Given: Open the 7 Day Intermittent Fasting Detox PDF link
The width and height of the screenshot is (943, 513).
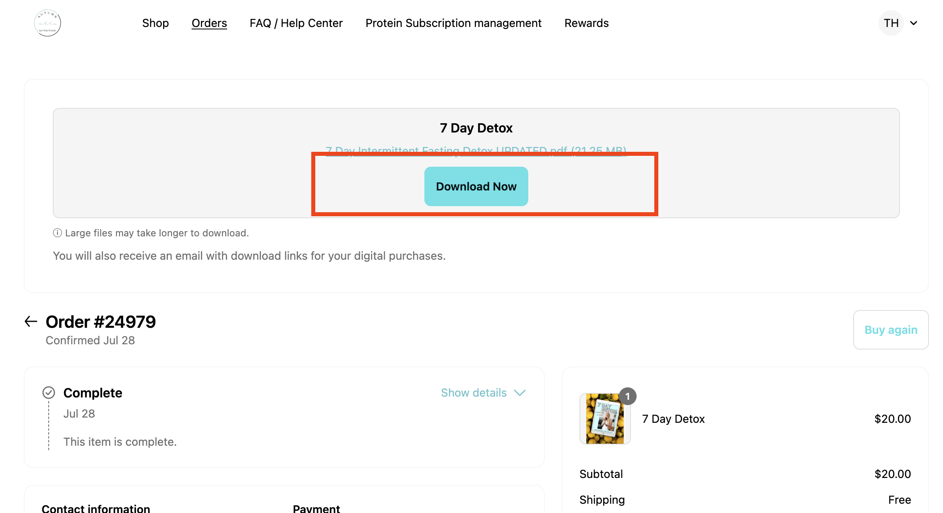Looking at the screenshot, I should pos(476,151).
